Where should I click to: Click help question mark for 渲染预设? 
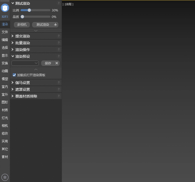[59, 56]
